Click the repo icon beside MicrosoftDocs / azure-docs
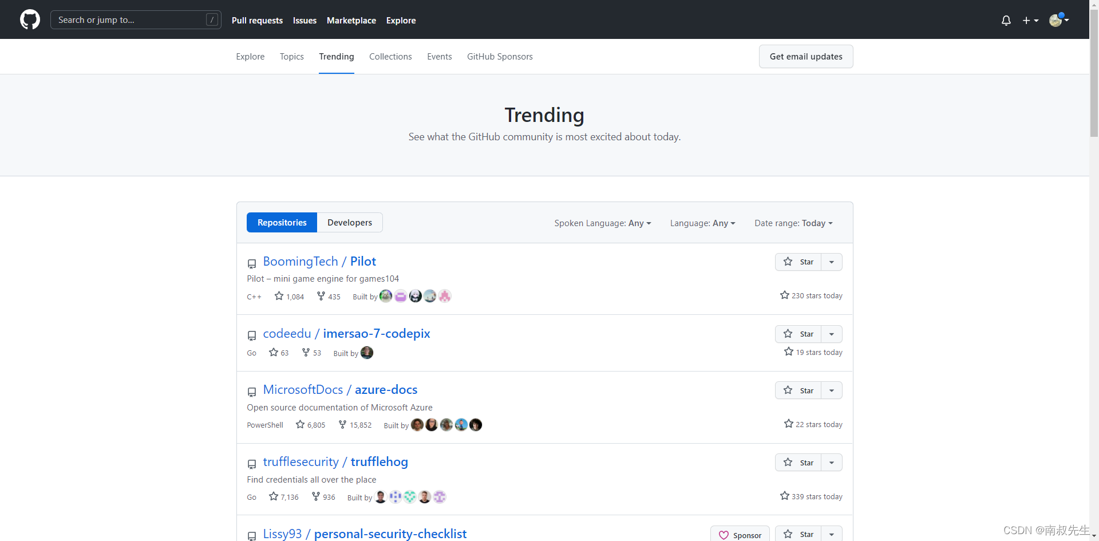 click(252, 392)
